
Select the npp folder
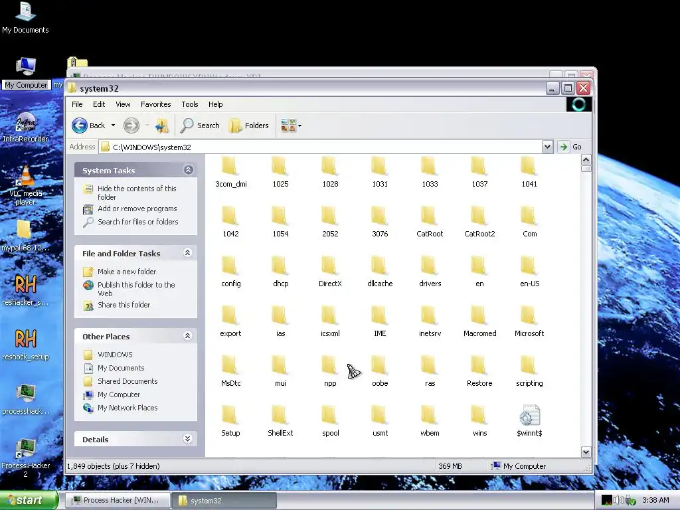click(x=330, y=372)
